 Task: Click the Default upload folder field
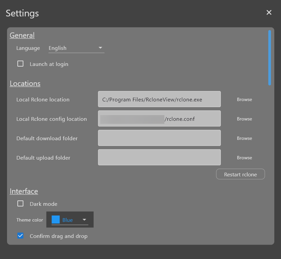(159, 157)
